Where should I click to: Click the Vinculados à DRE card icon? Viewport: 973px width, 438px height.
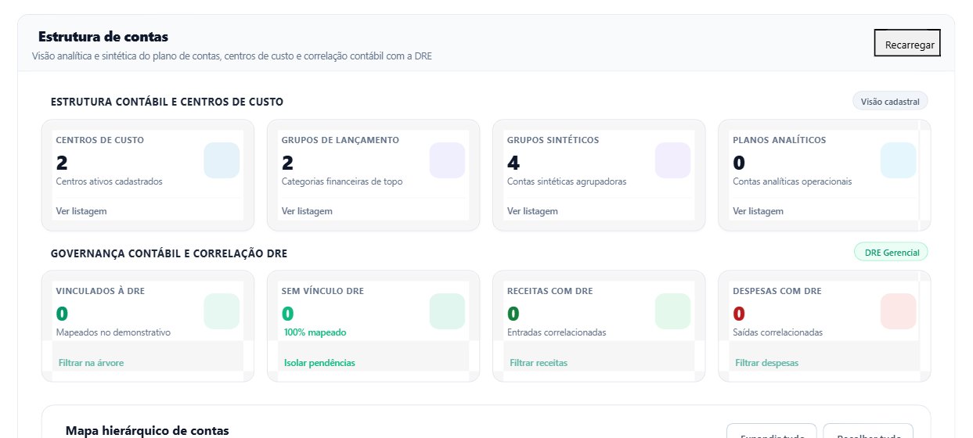(x=222, y=311)
